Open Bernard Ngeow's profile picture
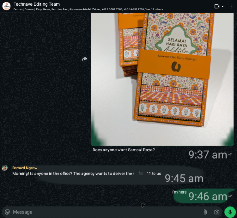The image size is (237, 218). (x=4, y=168)
